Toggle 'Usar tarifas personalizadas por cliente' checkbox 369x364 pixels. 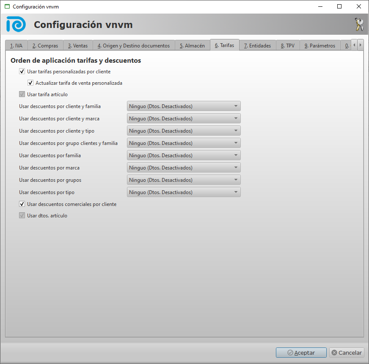pos(22,72)
